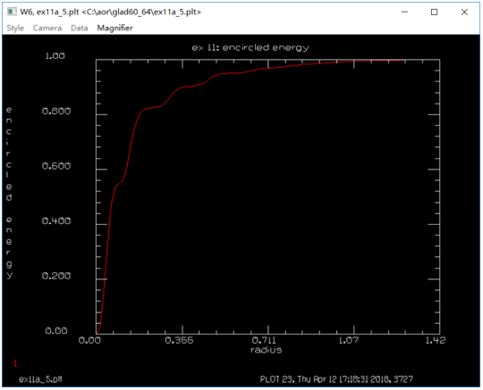Open the Data menu
This screenshot has height=390, width=483.
80,28
